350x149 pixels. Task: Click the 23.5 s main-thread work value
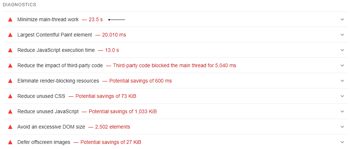tap(95, 19)
